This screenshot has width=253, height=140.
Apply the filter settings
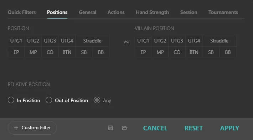click(229, 128)
